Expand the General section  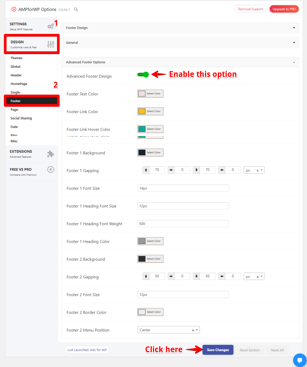tap(180, 42)
